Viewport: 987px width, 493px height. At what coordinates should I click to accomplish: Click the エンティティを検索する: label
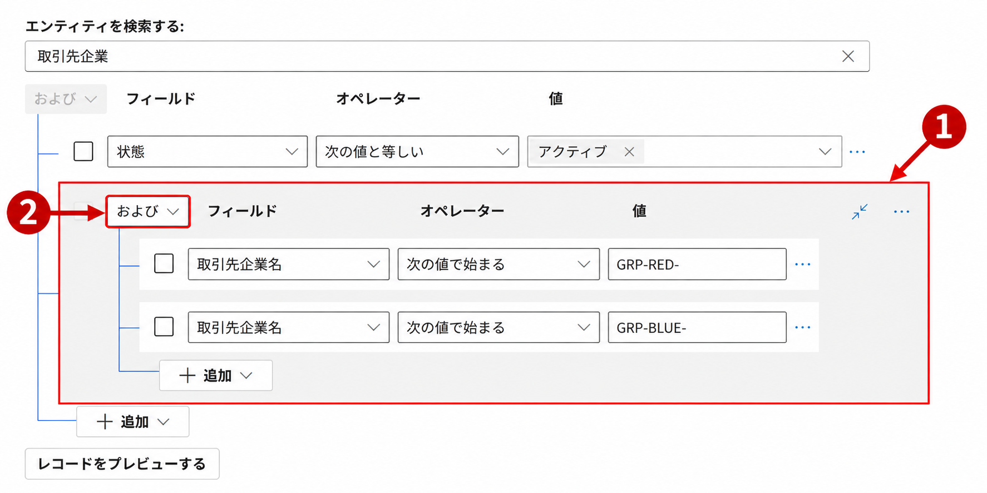(105, 26)
